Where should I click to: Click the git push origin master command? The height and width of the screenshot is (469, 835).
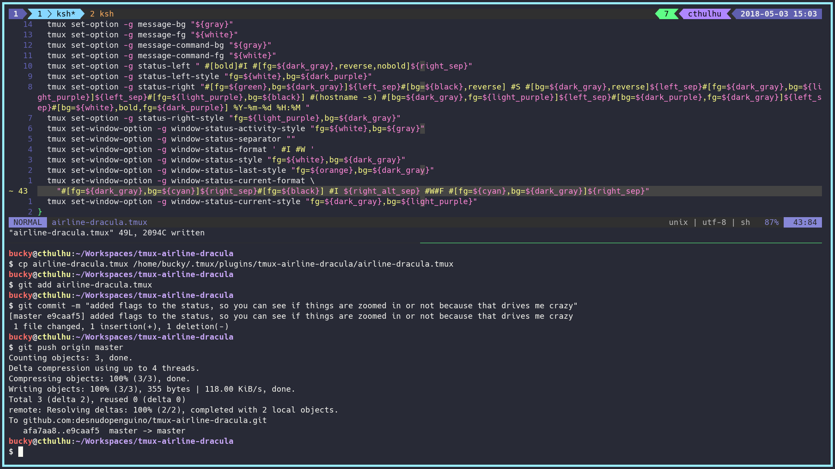click(x=70, y=347)
